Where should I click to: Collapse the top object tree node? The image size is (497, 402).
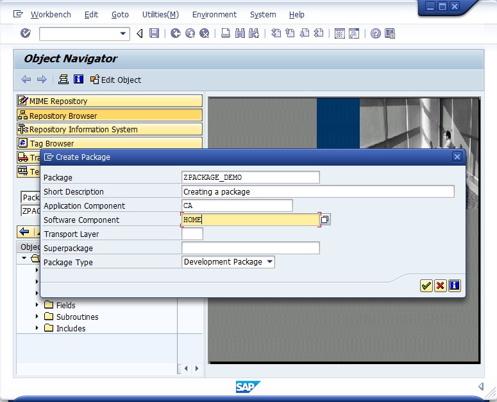24,258
